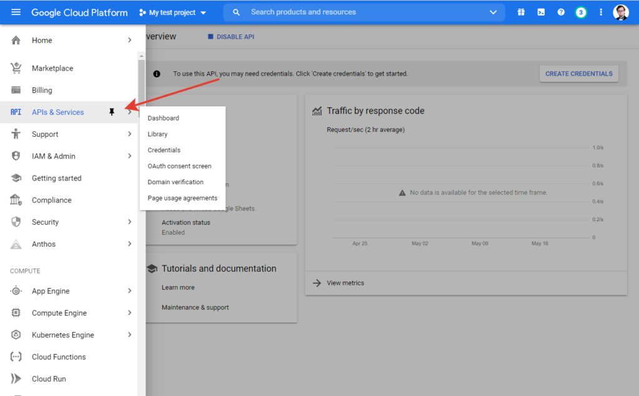
Task: Unpin APIs & Services with pin icon
Action: (x=112, y=112)
